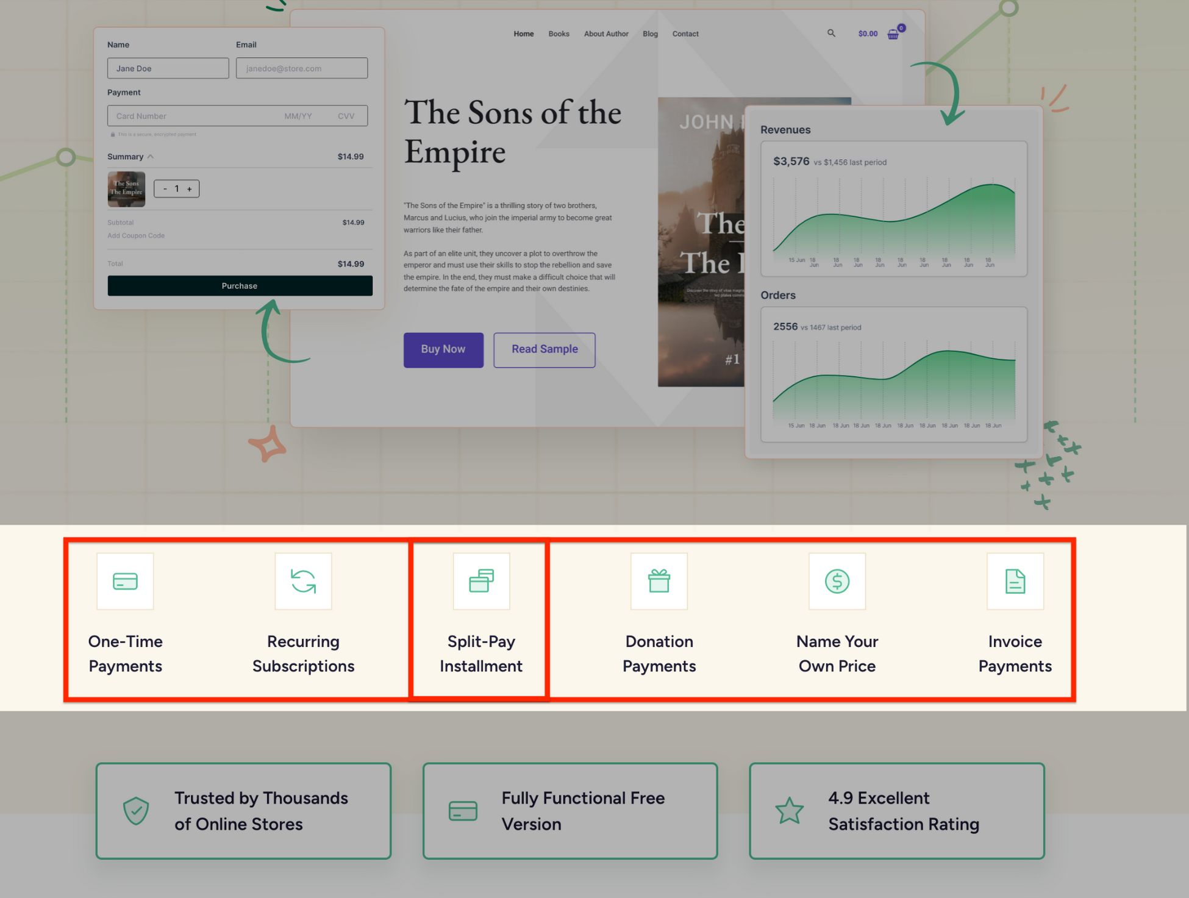Click the Add Coupon Code expander

coord(137,235)
